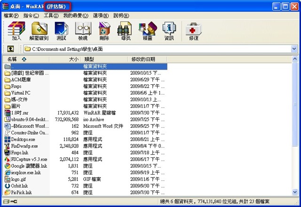Open the 檢視 (View) toolbar icon
The width and height of the screenshot is (301, 207).
tap(83, 31)
